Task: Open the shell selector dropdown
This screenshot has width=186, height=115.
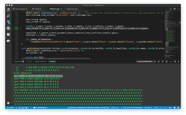Action: click(146, 62)
